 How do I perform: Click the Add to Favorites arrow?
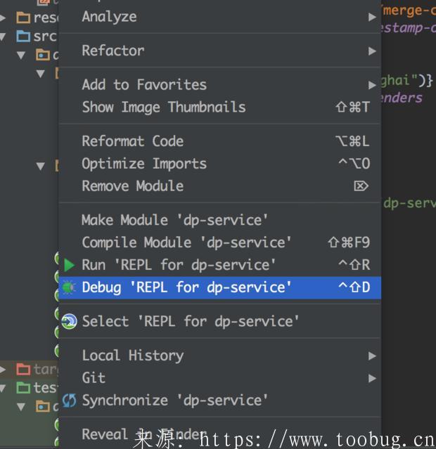point(372,85)
